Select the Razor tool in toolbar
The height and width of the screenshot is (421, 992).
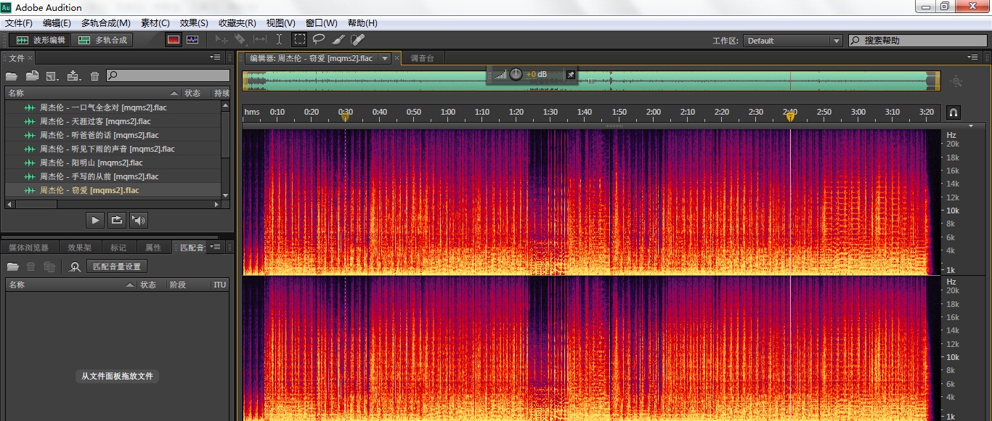coord(240,40)
